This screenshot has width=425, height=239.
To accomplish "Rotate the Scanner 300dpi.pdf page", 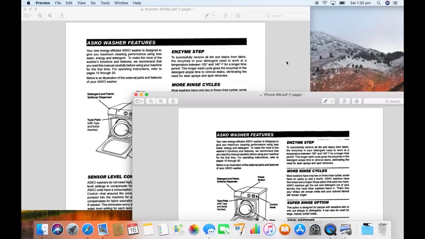I will click(x=225, y=16).
